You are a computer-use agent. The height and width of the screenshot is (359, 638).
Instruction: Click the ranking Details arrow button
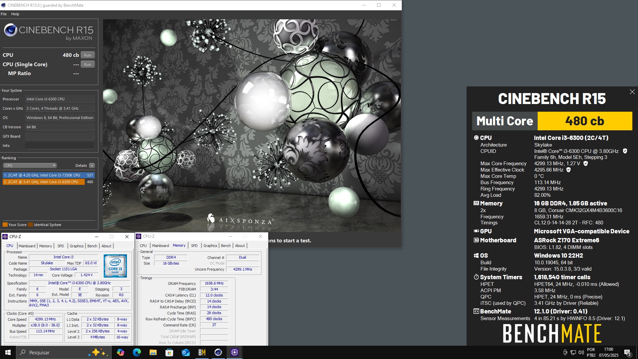[x=92, y=166]
